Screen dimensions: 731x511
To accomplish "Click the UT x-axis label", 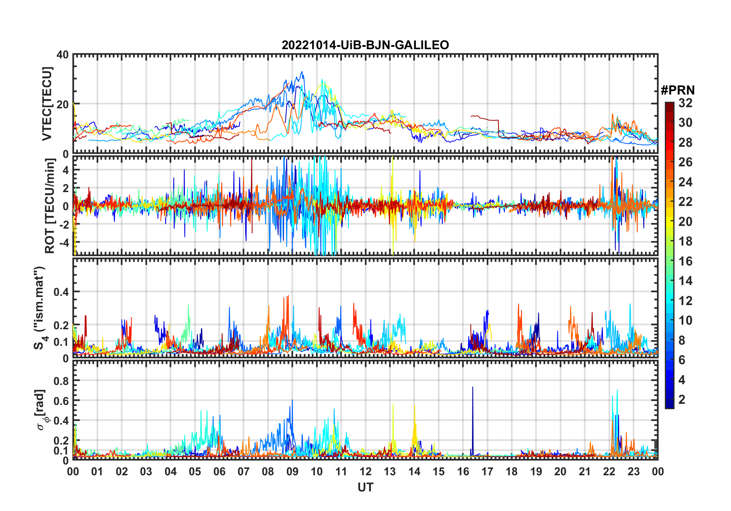I will point(365,487).
